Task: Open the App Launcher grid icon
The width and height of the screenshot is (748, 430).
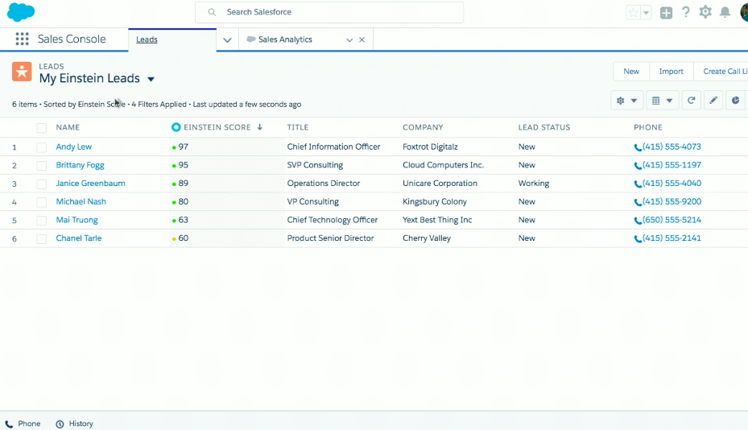Action: 22,39
